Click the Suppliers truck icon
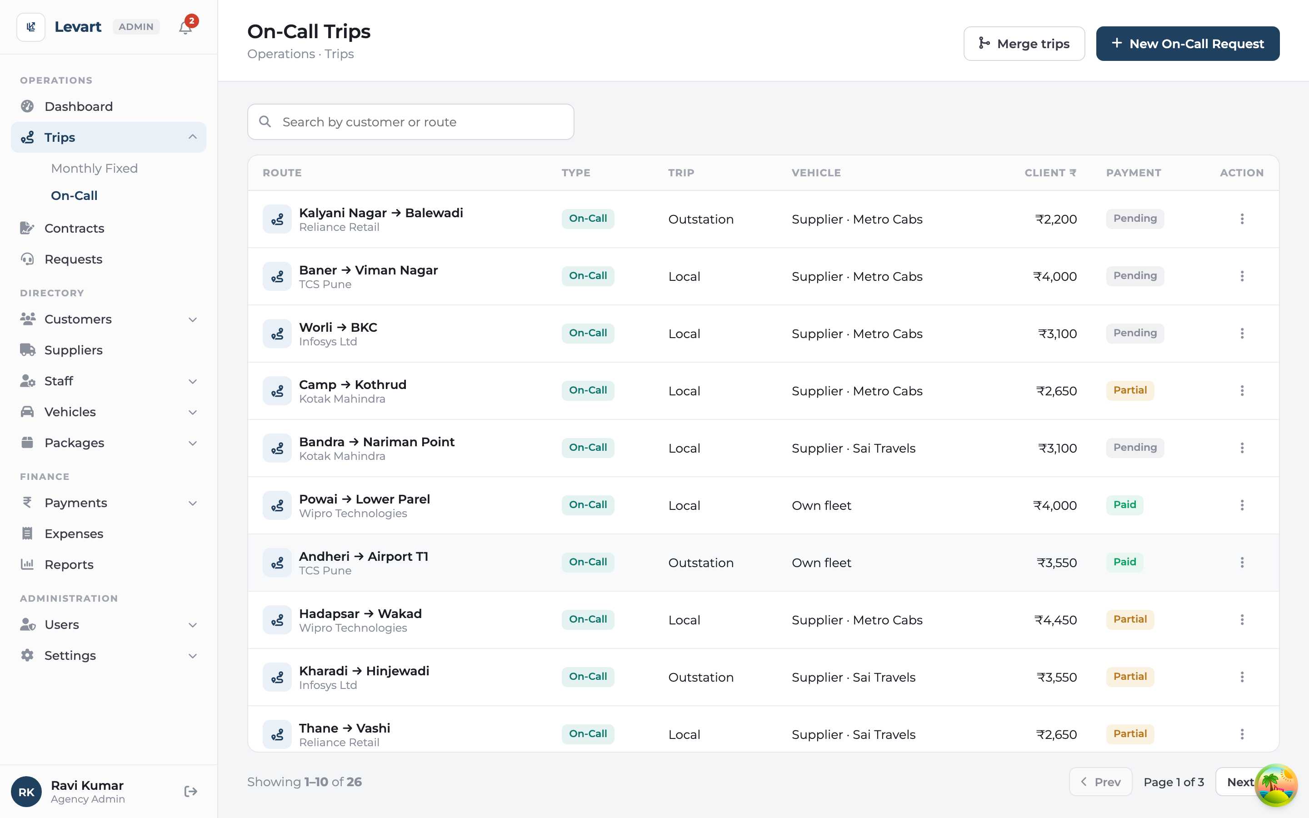Image resolution: width=1309 pixels, height=818 pixels. (x=27, y=349)
